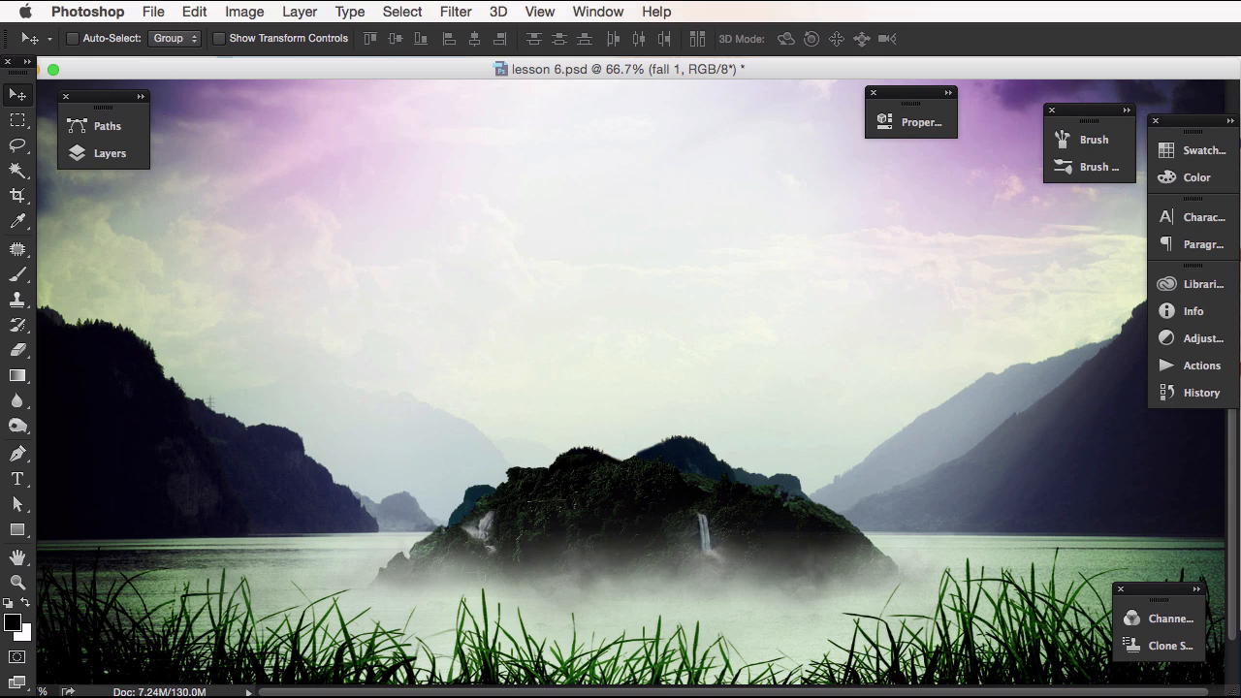Click the background color swatch

pos(25,633)
